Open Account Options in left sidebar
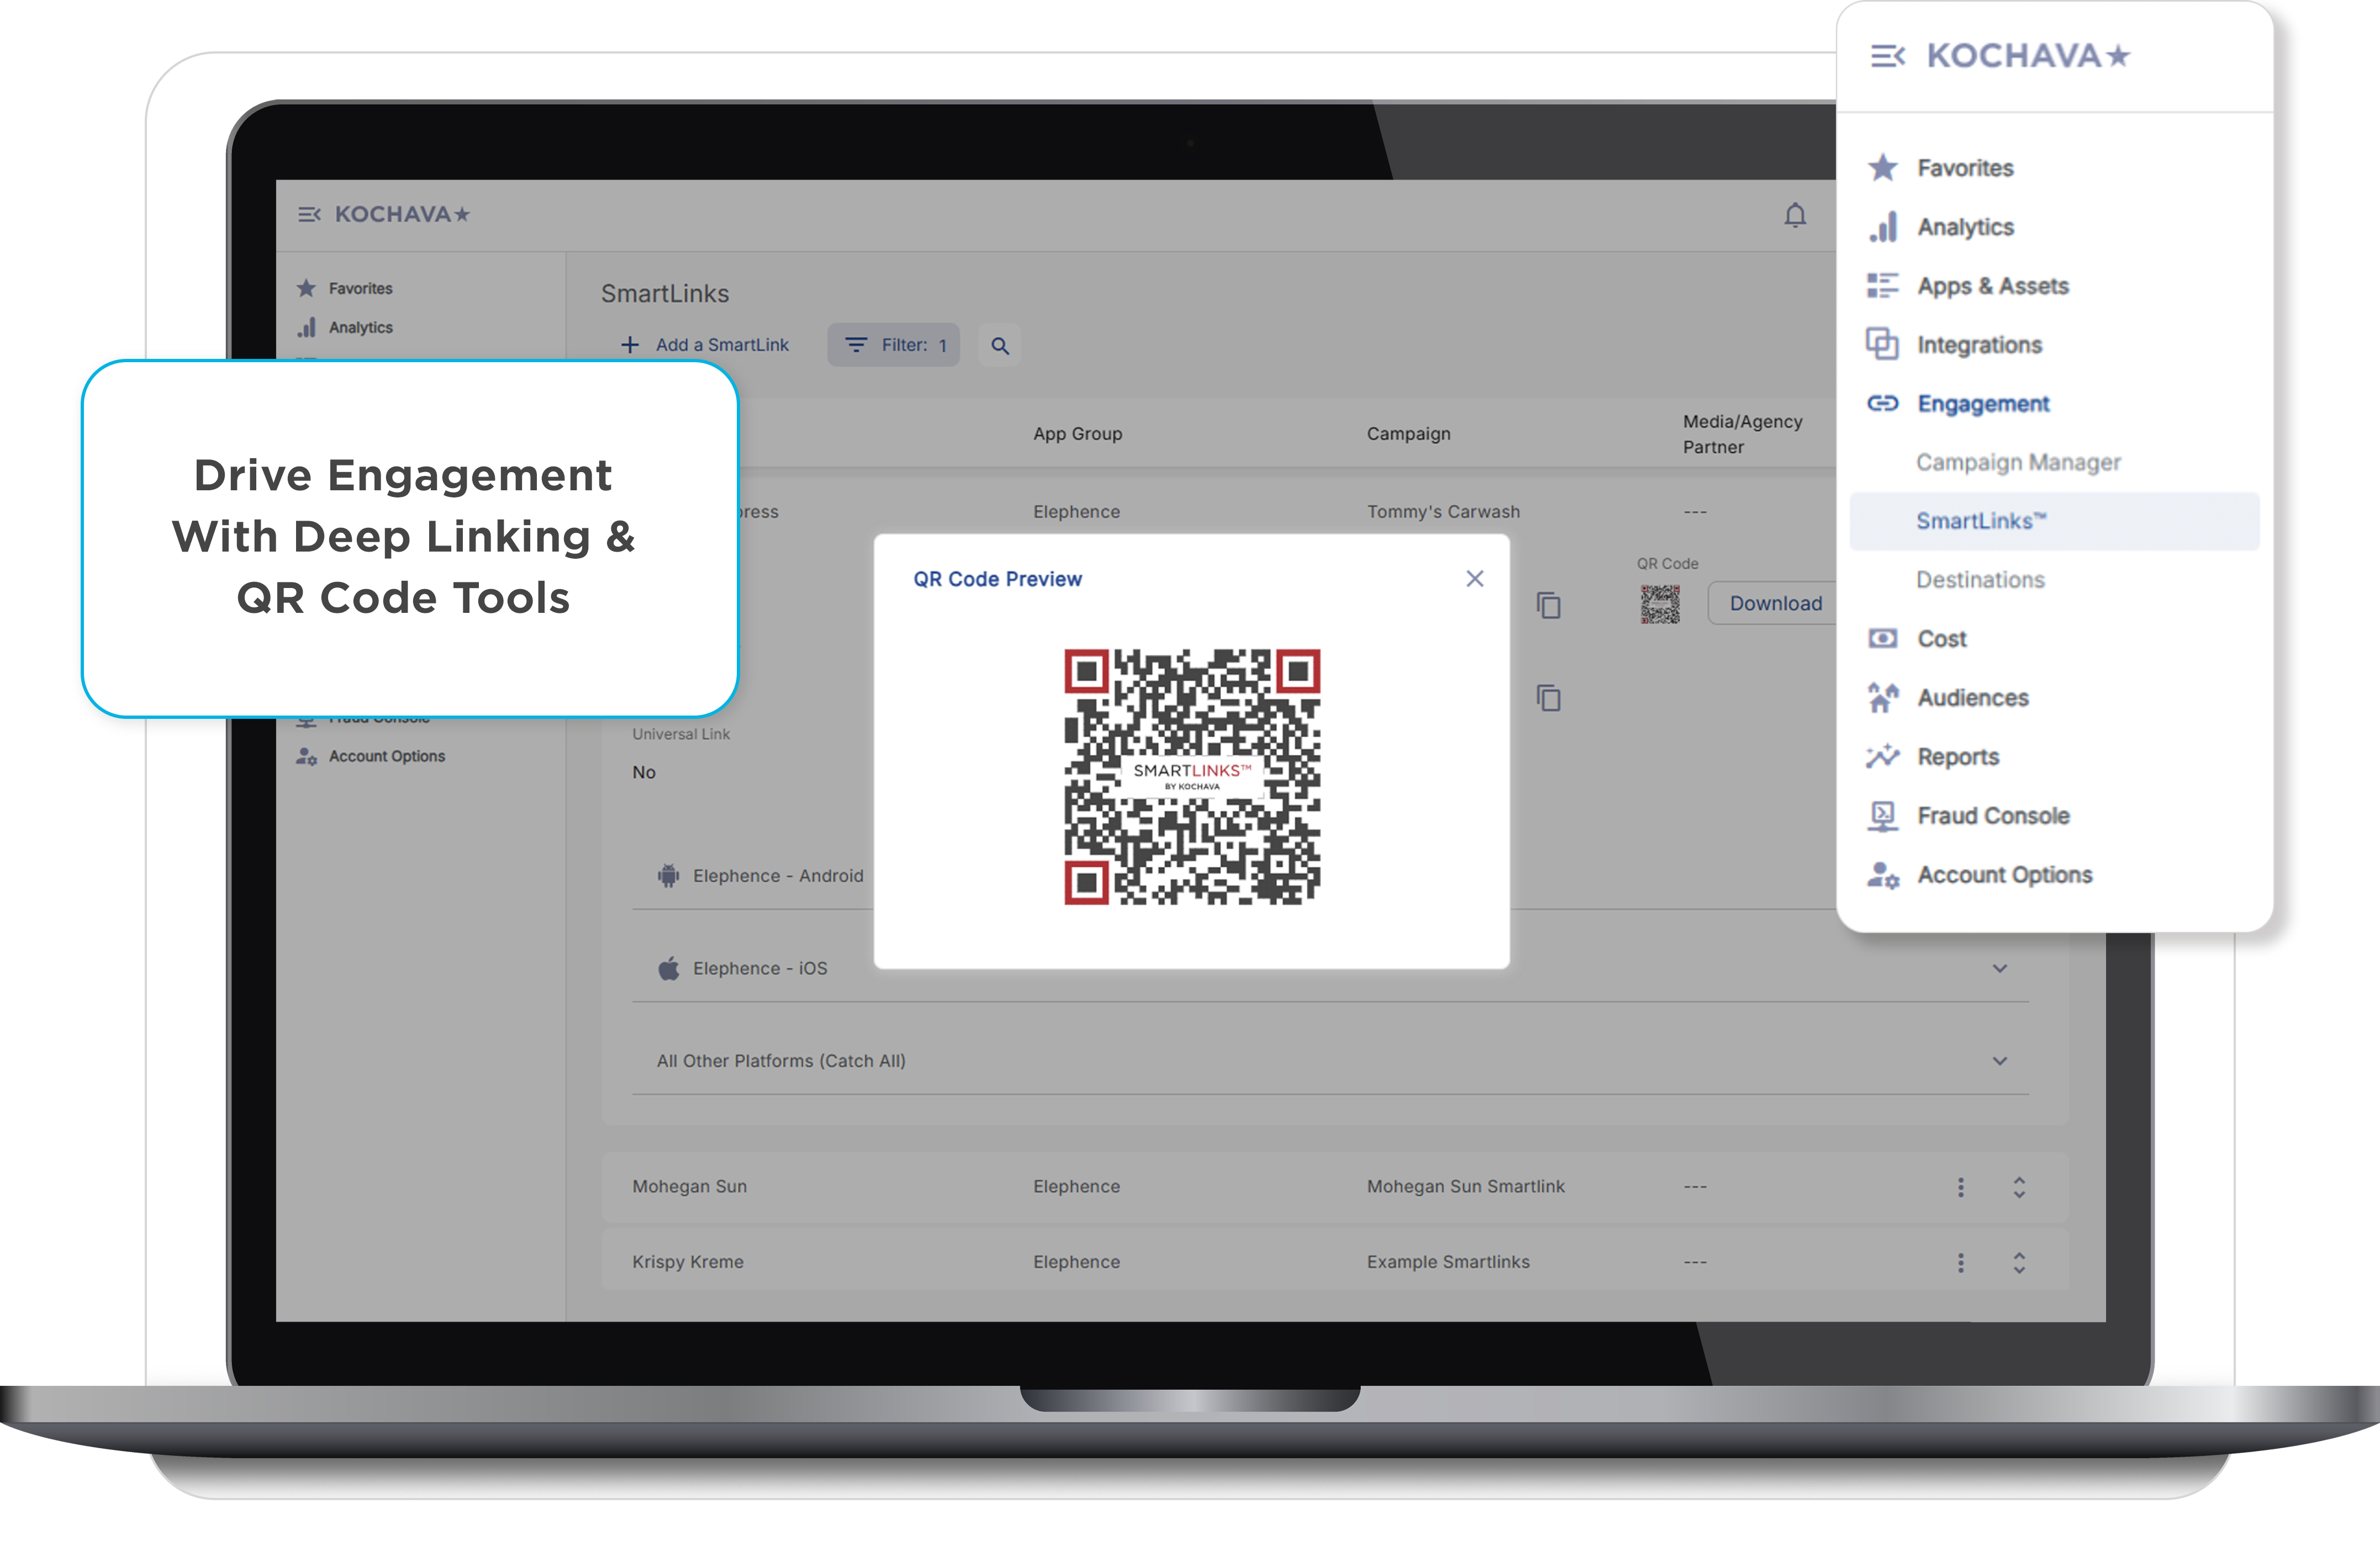Image resolution: width=2380 pixels, height=1557 pixels. point(386,756)
